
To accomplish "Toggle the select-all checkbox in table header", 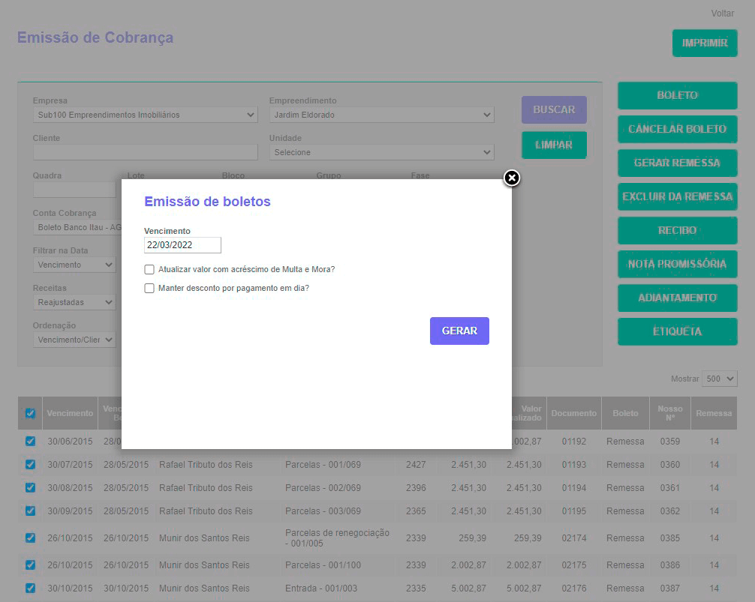I will coord(30,413).
